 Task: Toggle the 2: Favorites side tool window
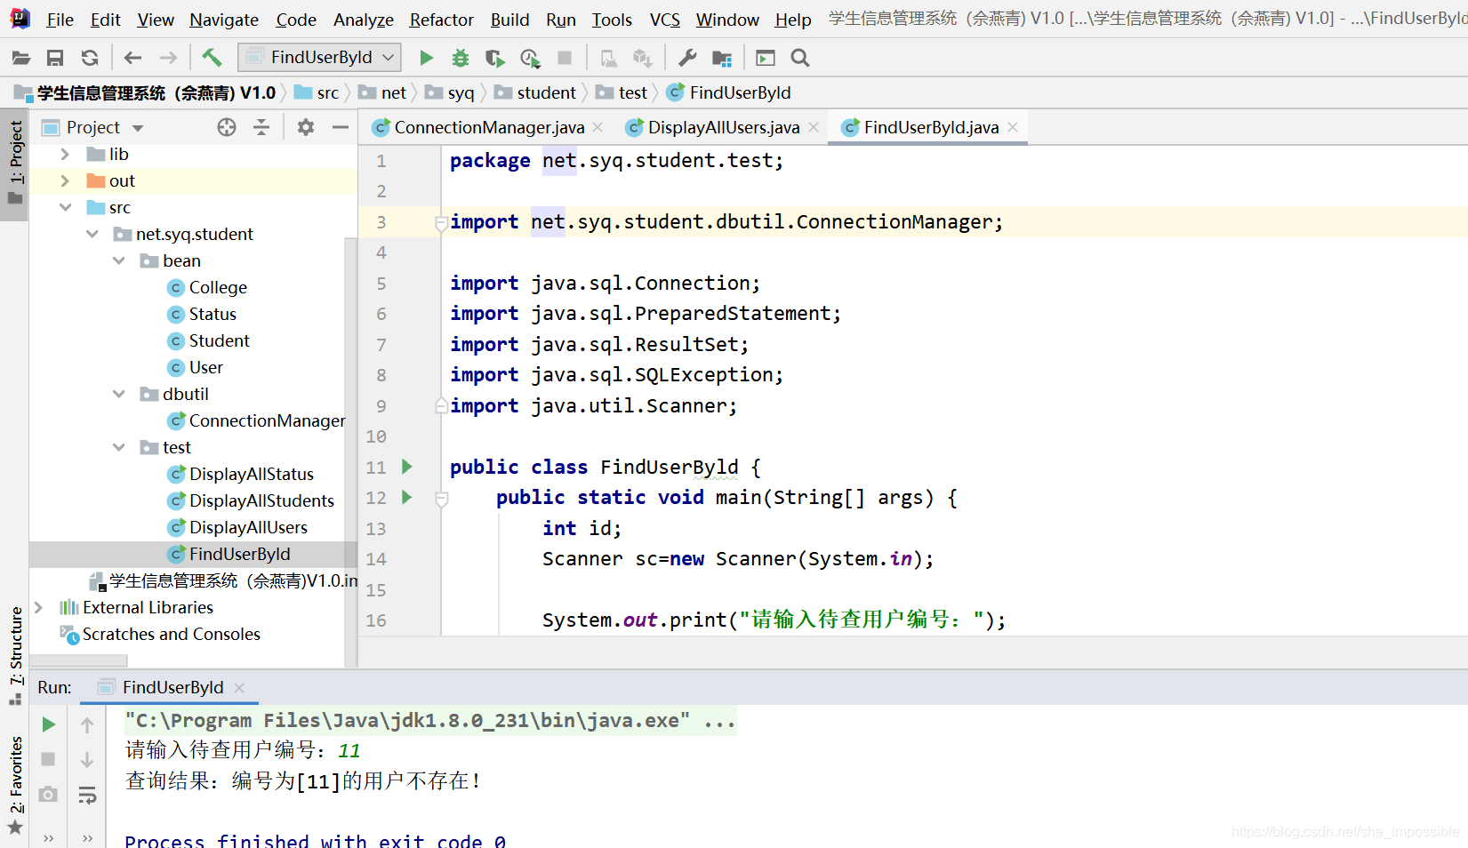(x=16, y=785)
